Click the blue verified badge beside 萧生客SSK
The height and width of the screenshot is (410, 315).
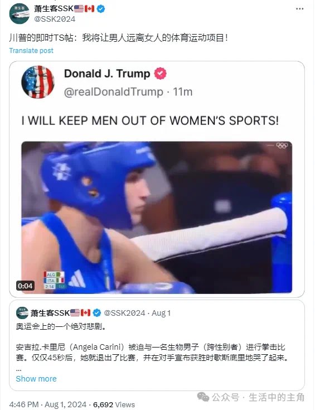(x=101, y=9)
